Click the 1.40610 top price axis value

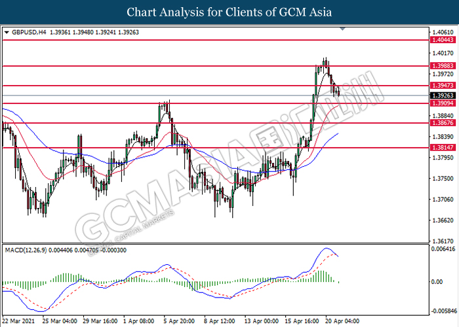pyautogui.click(x=443, y=31)
